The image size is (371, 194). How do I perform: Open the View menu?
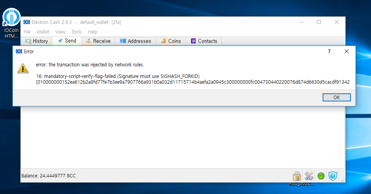tap(60, 32)
